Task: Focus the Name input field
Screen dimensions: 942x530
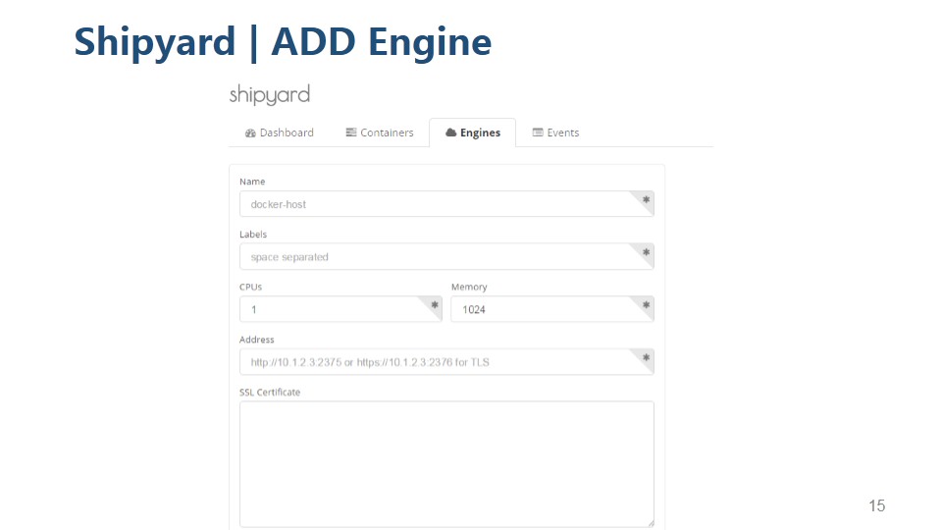Action: [446, 204]
